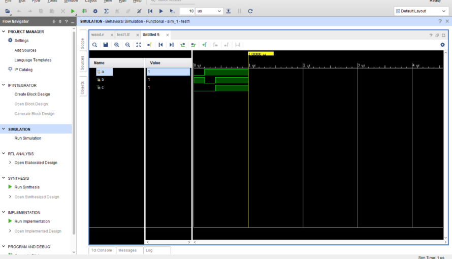
Task: Save the waveform configuration with disk icon
Action: coord(106,45)
